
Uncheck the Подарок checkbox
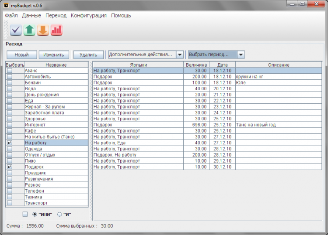tap(10, 167)
